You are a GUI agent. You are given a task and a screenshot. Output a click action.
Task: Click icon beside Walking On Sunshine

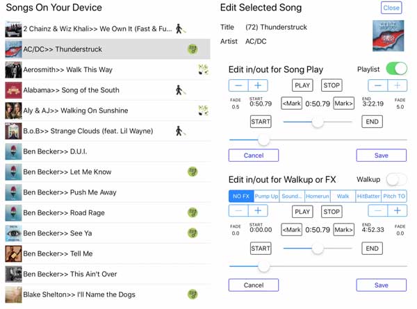pos(203,110)
